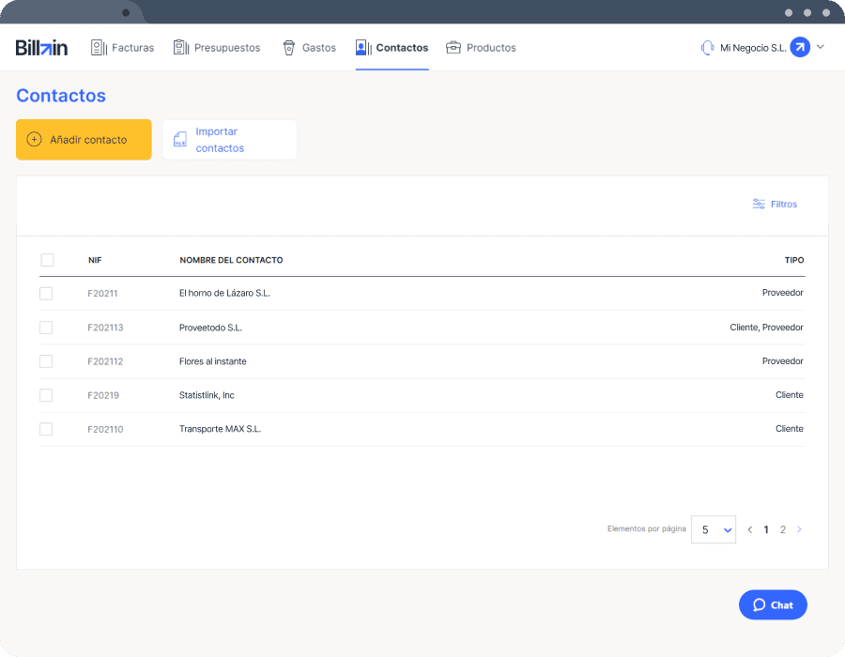Open the Filtros link
The image size is (845, 657).
[x=775, y=204]
